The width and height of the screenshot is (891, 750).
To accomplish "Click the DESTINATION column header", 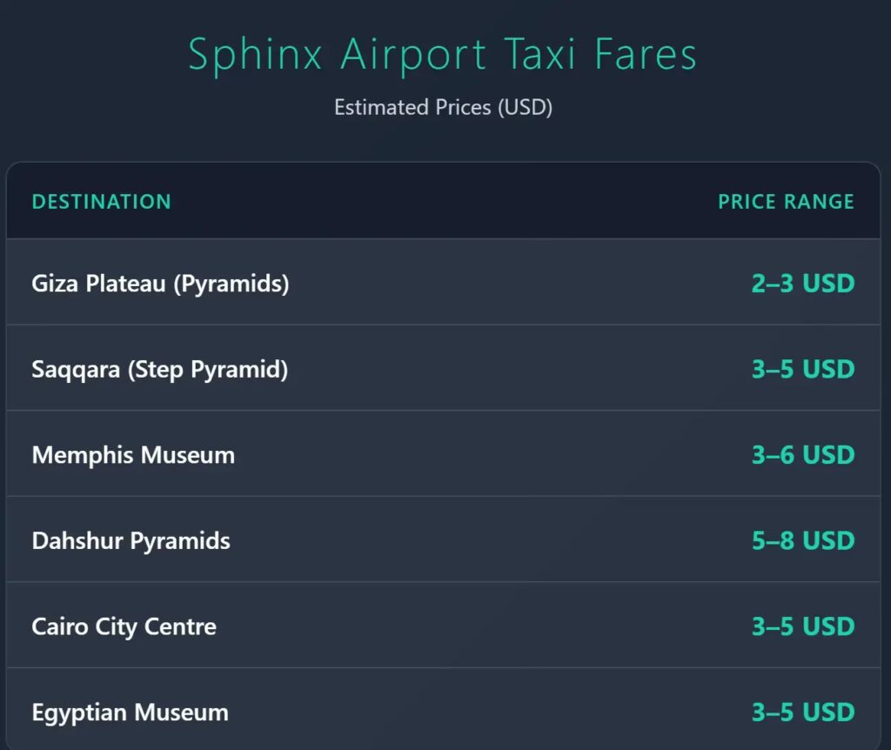I will click(x=101, y=202).
